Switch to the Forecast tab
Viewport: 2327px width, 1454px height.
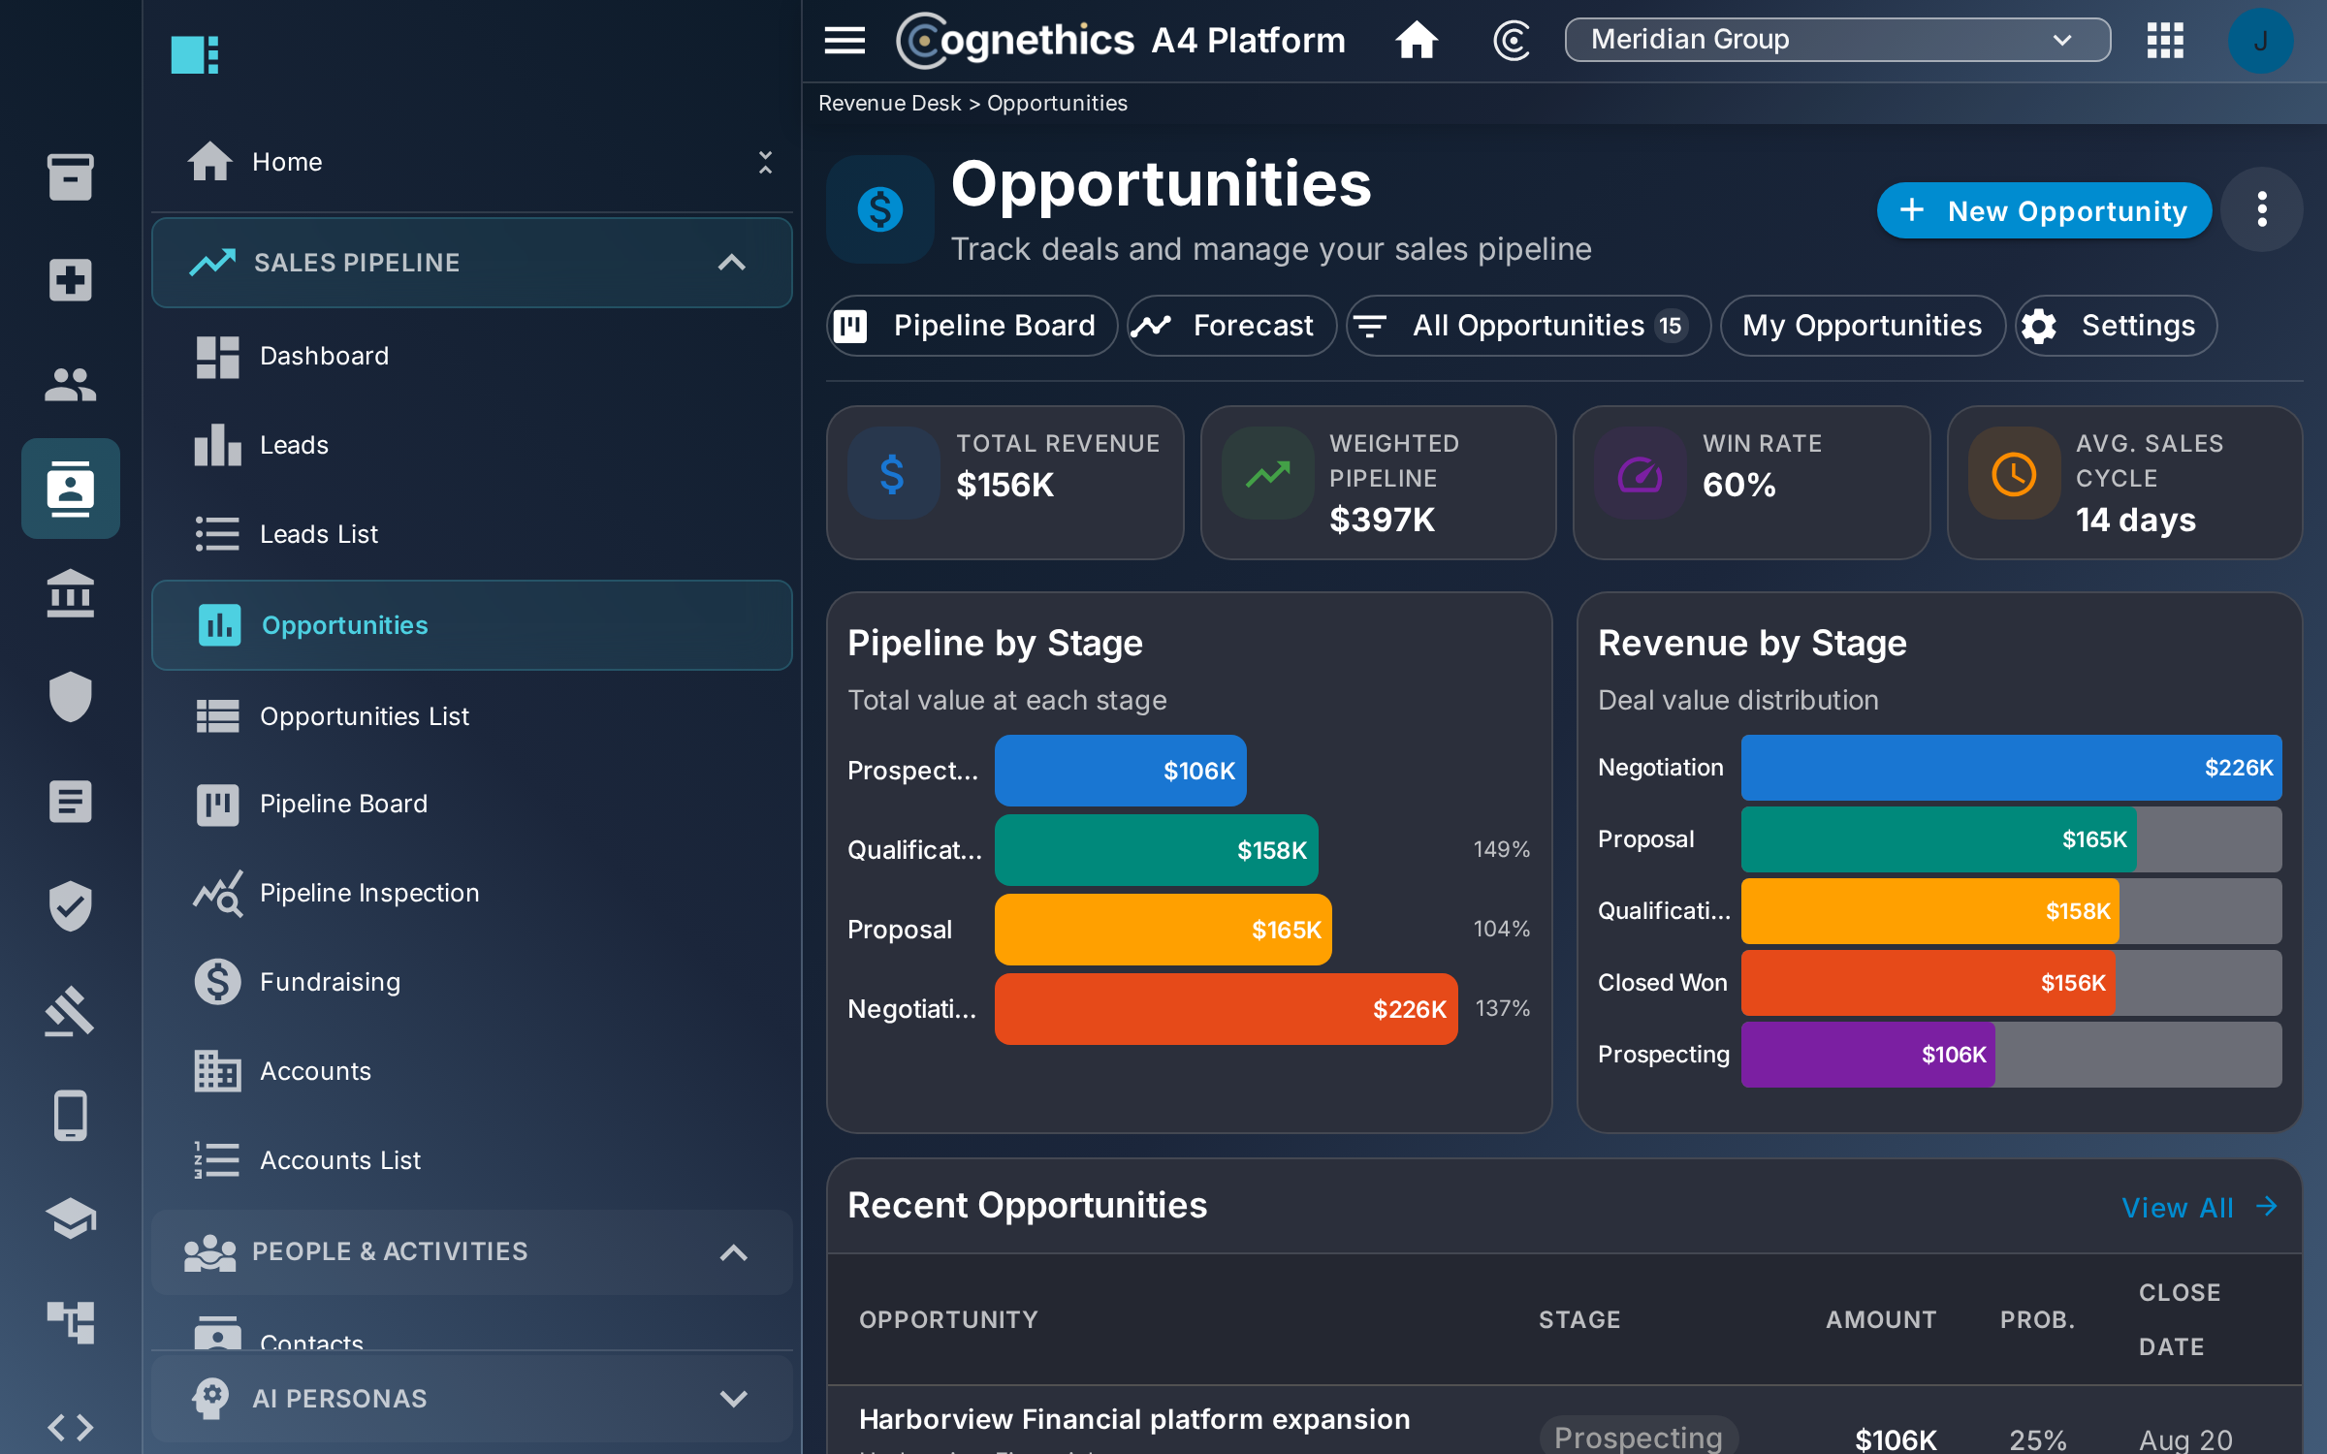(1231, 326)
